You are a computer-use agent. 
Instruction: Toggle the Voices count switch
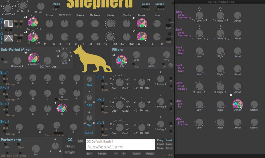(145, 7)
